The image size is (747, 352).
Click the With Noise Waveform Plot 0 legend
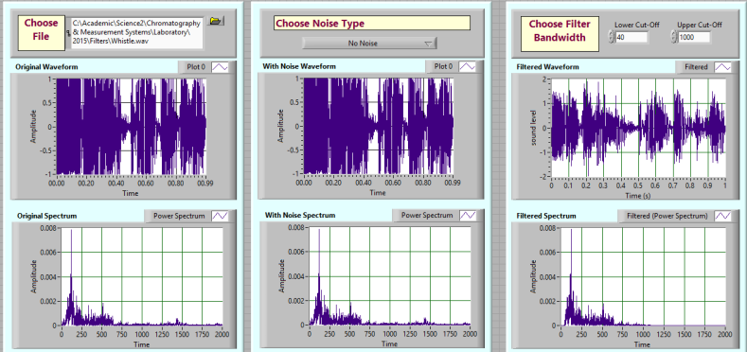442,66
